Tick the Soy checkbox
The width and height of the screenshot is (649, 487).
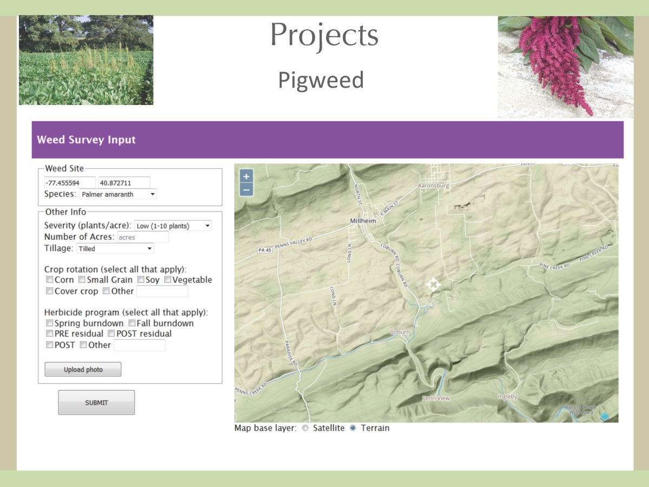click(140, 280)
